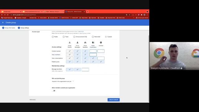This screenshot has width=199, height=112.
Task: Open the Chrome extensions puzzle icon
Action: coord(141,15)
